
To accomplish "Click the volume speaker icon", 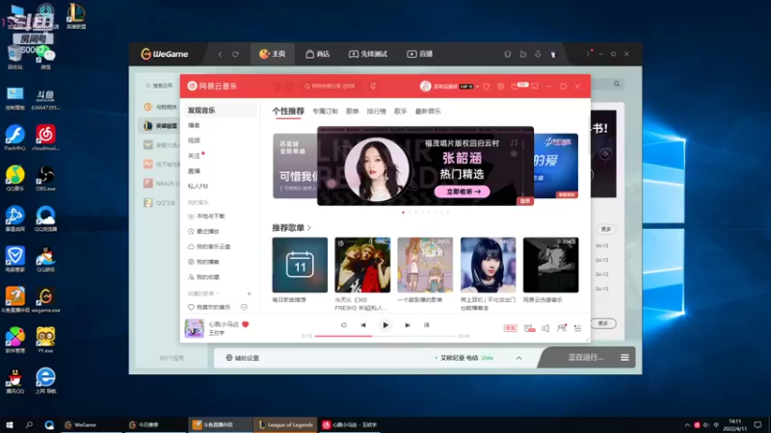I will [545, 328].
